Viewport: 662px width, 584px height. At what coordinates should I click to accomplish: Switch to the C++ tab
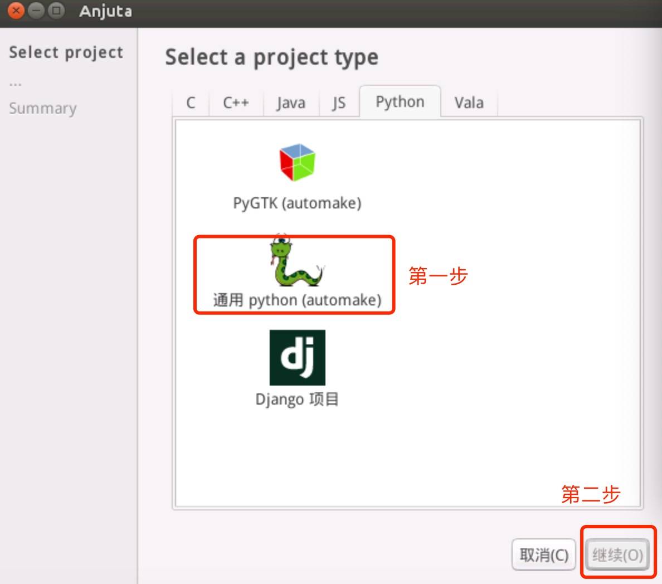tap(236, 103)
